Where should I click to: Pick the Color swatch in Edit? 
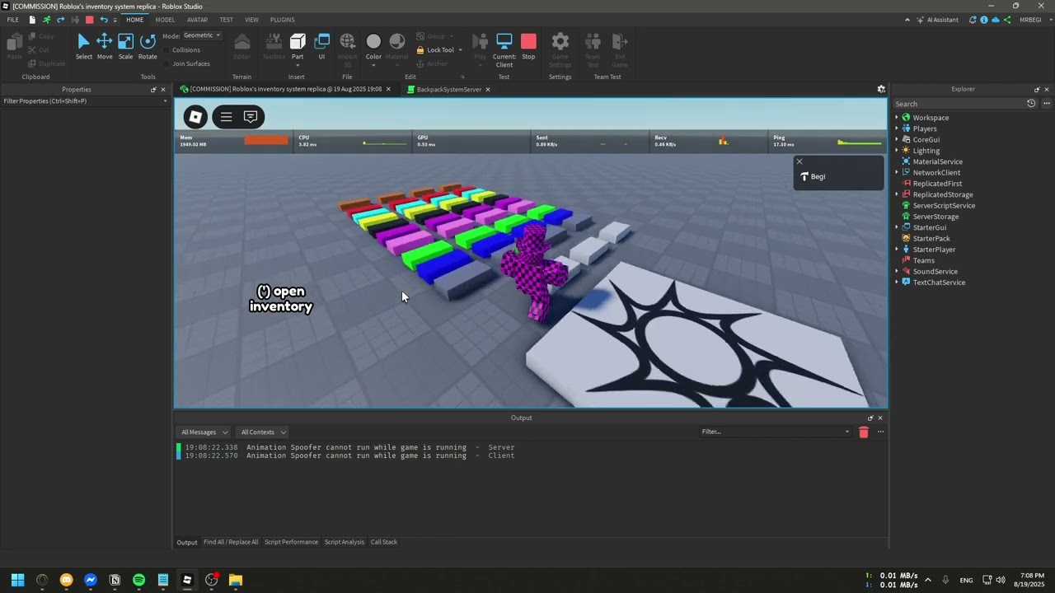(x=373, y=47)
